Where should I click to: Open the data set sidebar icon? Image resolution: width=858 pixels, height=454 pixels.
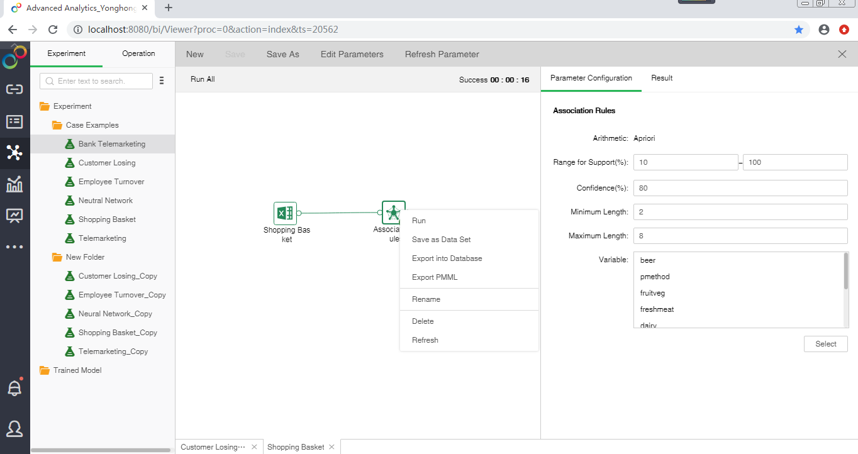click(14, 122)
